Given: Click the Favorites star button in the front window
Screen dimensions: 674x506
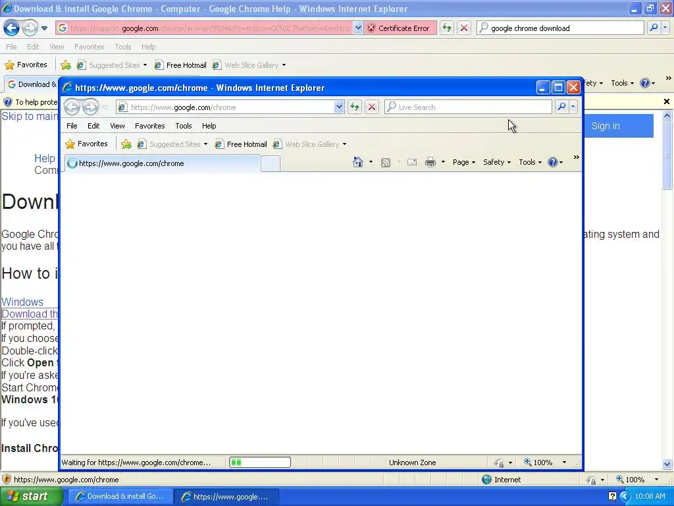Looking at the screenshot, I should click(86, 144).
